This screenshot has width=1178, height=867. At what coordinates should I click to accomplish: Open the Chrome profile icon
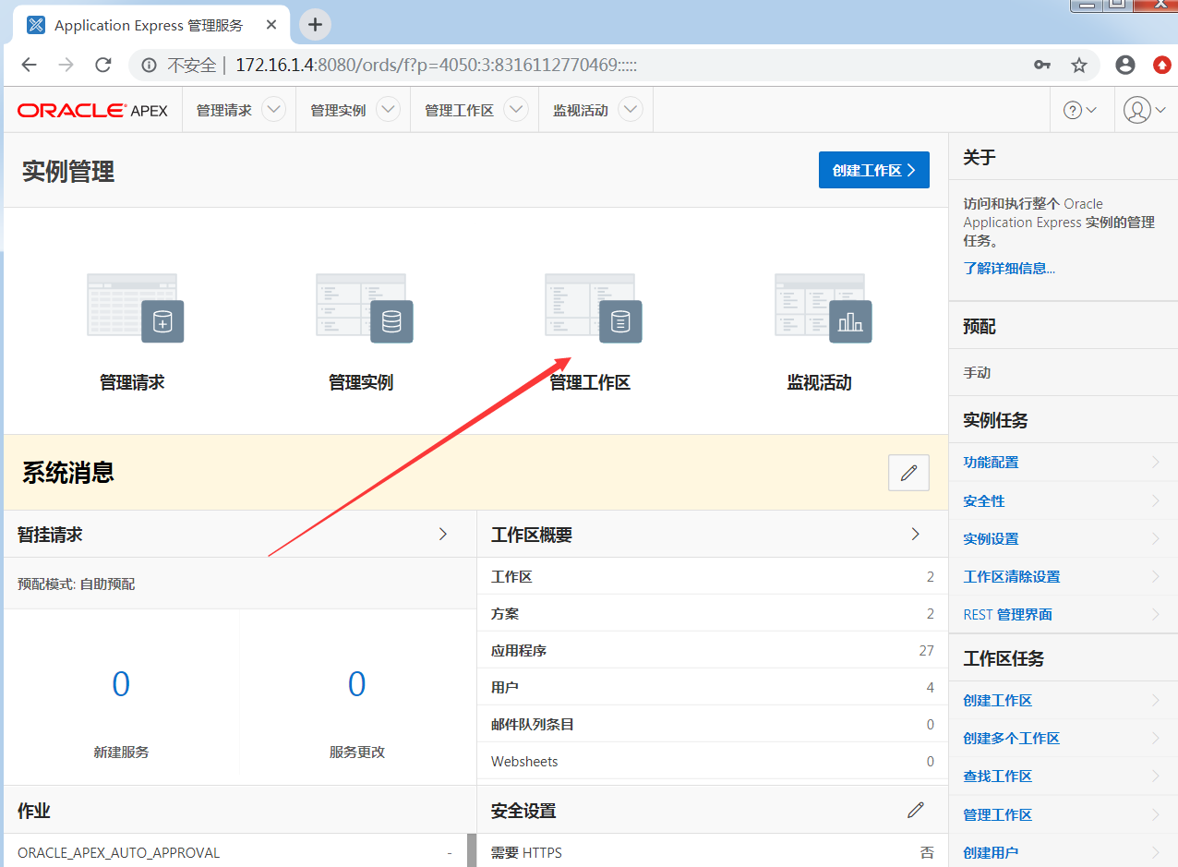click(x=1125, y=66)
